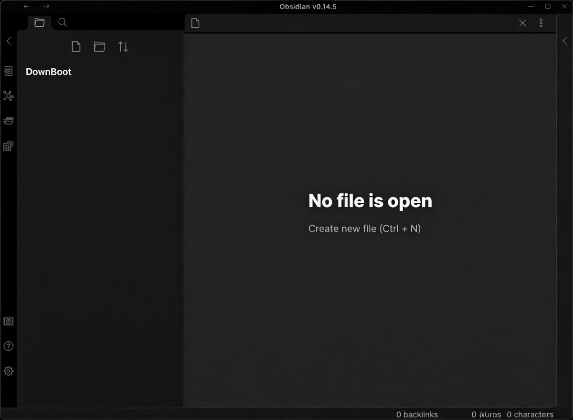Viewport: 573px width, 420px height.
Task: Collapse the left sidebar
Action: click(9, 41)
